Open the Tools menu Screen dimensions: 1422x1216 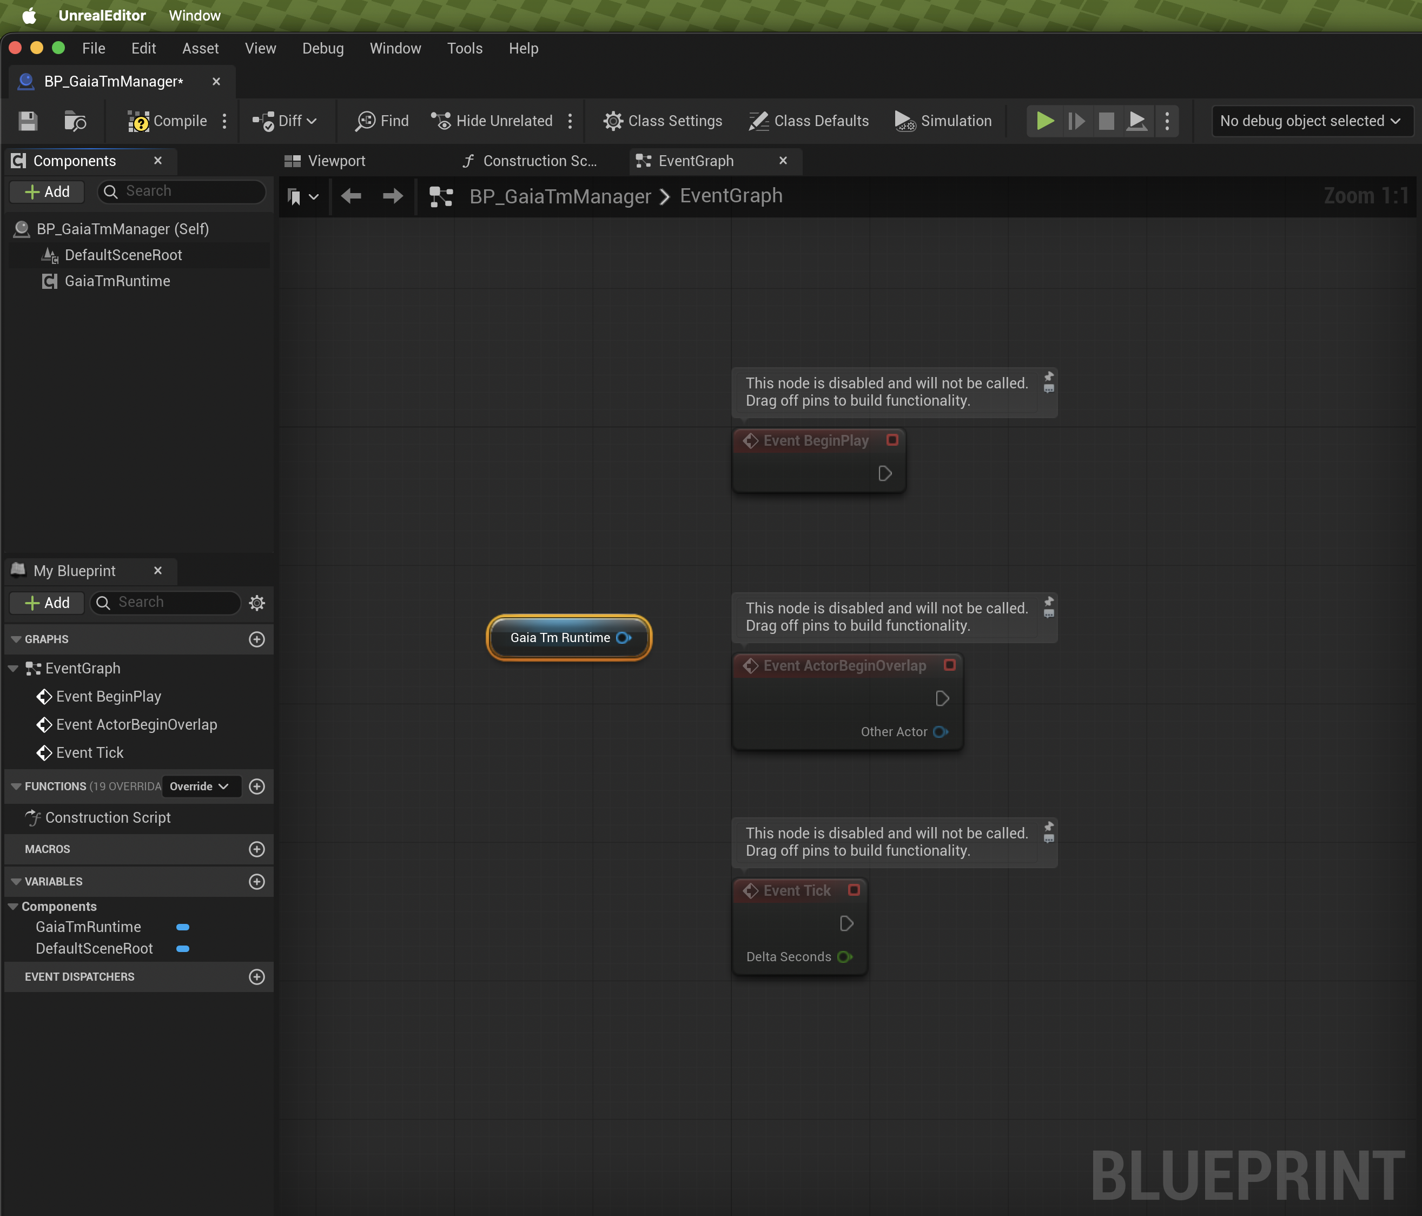pos(465,49)
